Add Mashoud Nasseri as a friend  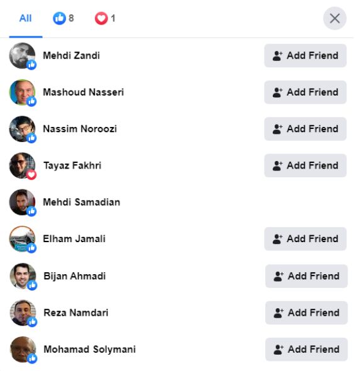(x=305, y=92)
